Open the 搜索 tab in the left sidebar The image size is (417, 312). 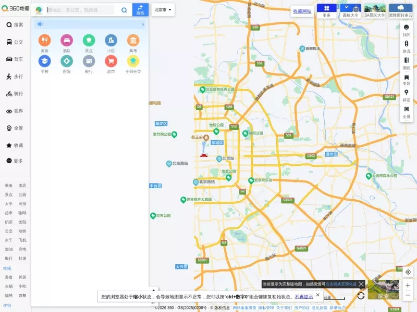click(x=15, y=24)
